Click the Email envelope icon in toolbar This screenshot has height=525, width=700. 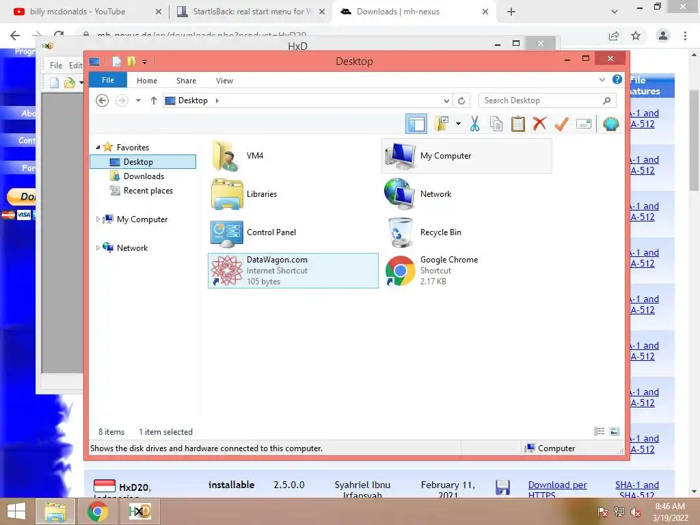pos(584,124)
